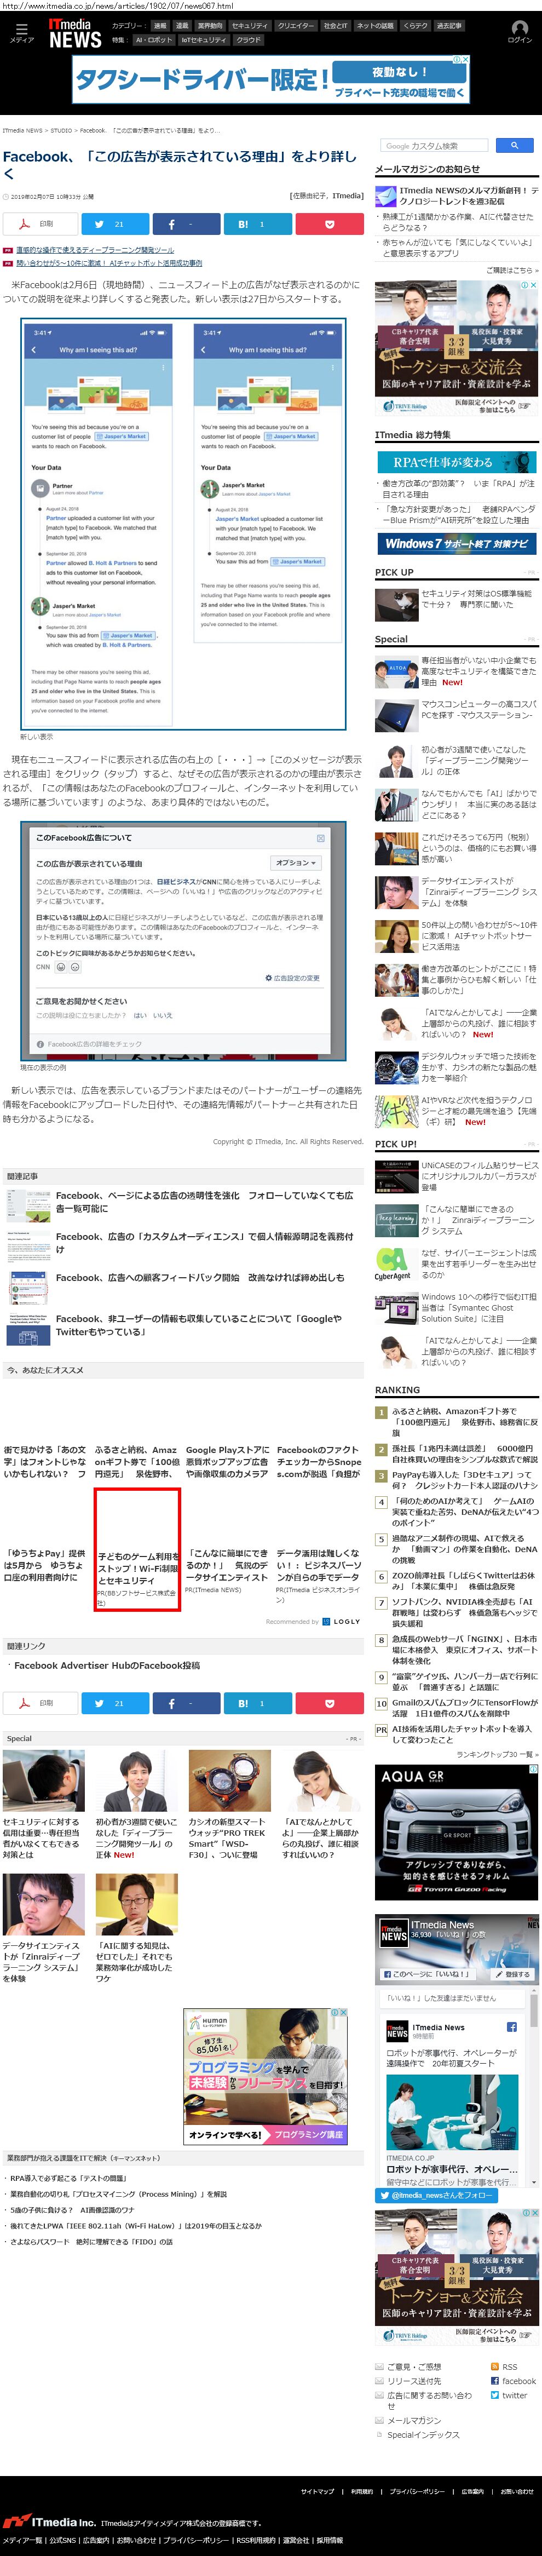
Task: Select the 速報 category in header
Action: coord(160,26)
